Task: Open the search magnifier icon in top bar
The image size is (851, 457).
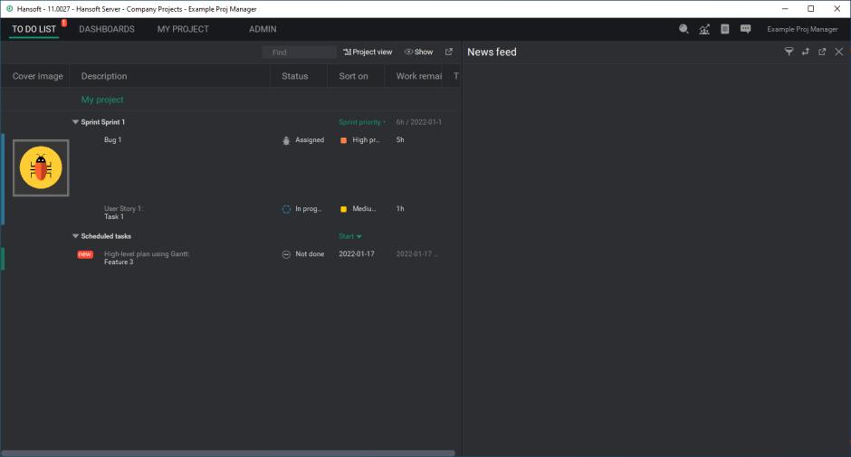Action: coord(684,29)
